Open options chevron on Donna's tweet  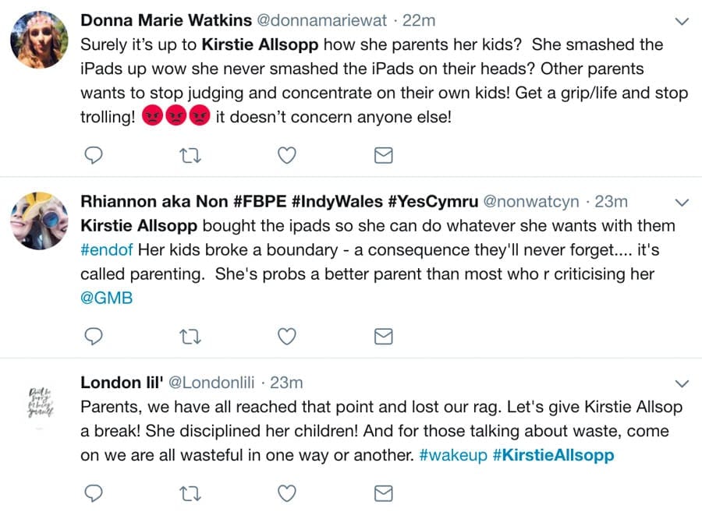click(x=681, y=20)
